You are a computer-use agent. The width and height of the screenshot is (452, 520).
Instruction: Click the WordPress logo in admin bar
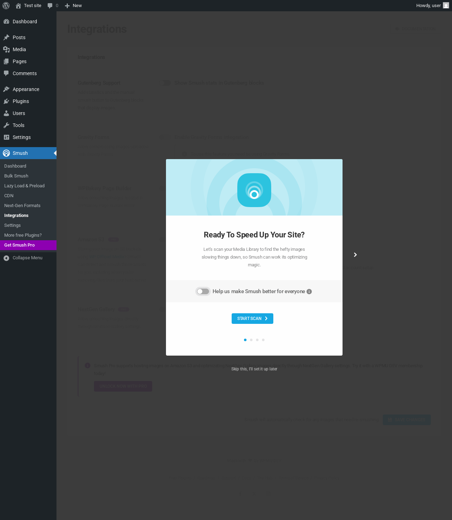6,6
